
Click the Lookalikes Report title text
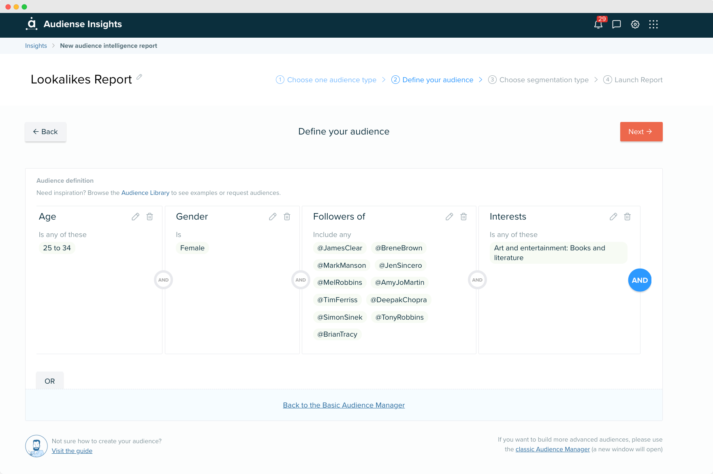81,79
